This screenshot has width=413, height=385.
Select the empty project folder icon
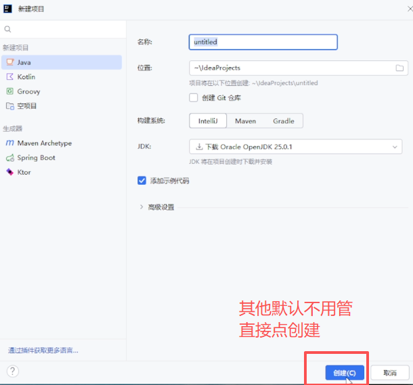[x=10, y=106]
